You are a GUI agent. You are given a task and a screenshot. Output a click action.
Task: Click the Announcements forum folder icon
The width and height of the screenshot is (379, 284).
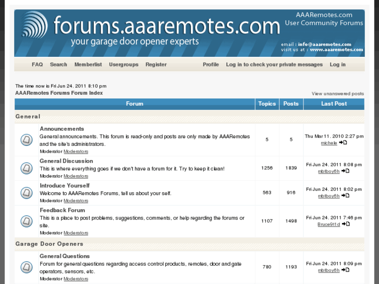coord(27,140)
